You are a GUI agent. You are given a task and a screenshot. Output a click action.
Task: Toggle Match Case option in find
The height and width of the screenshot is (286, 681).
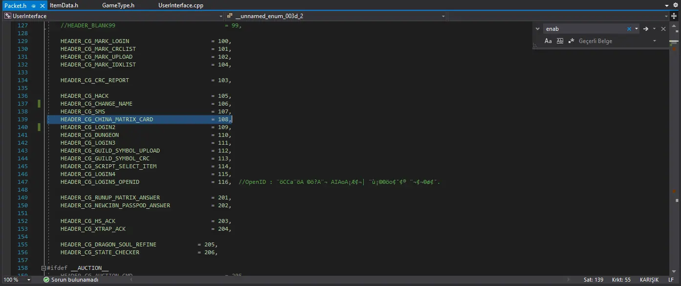pyautogui.click(x=548, y=41)
